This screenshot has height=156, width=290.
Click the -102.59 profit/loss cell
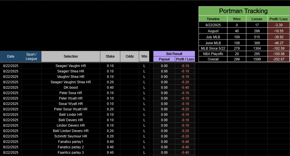[x=279, y=48]
